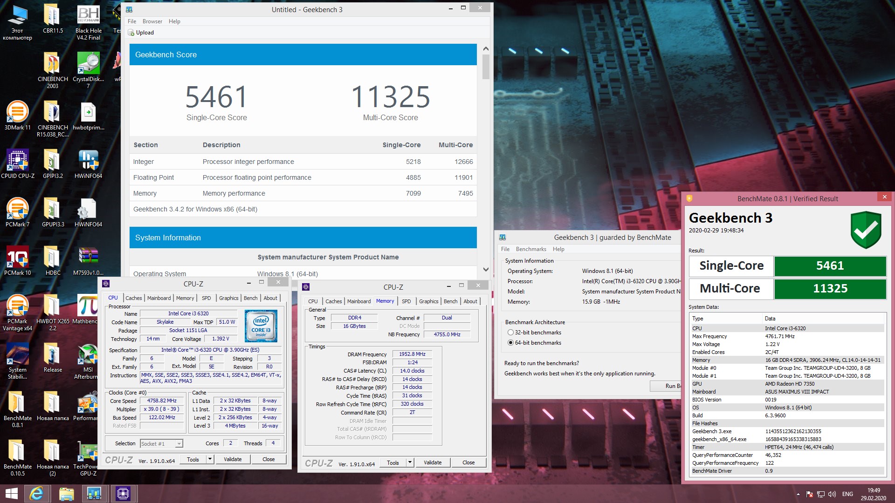Screen dimensions: 895x503
Task: Click scroll down arrow in Geekbench results
Action: tap(486, 269)
